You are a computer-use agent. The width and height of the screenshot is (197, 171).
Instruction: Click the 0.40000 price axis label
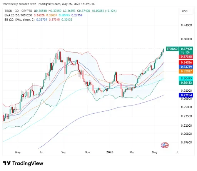[x=186, y=39]
